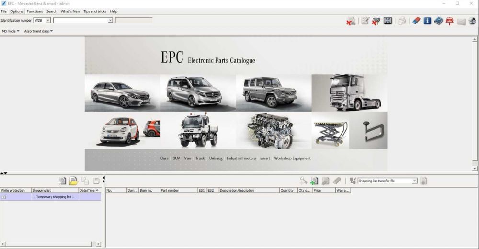This screenshot has height=249, width=479.
Task: Click the truck cab thumbnail
Action: 349,93
